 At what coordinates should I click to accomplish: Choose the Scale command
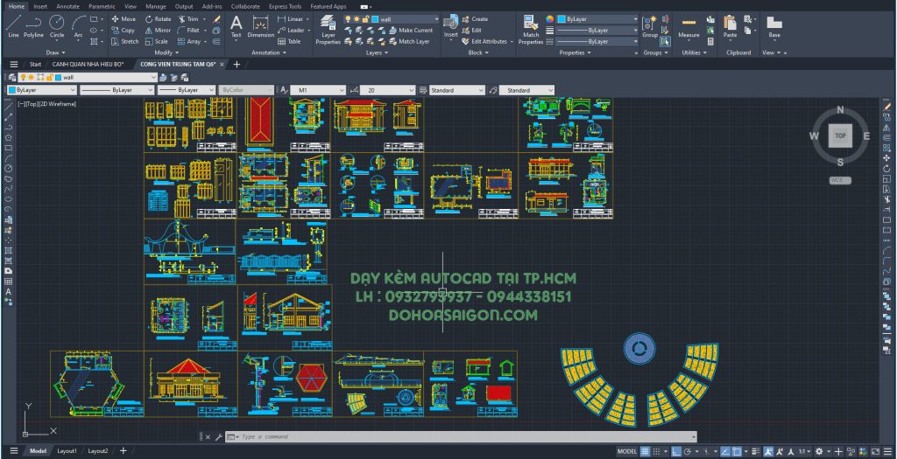point(156,42)
